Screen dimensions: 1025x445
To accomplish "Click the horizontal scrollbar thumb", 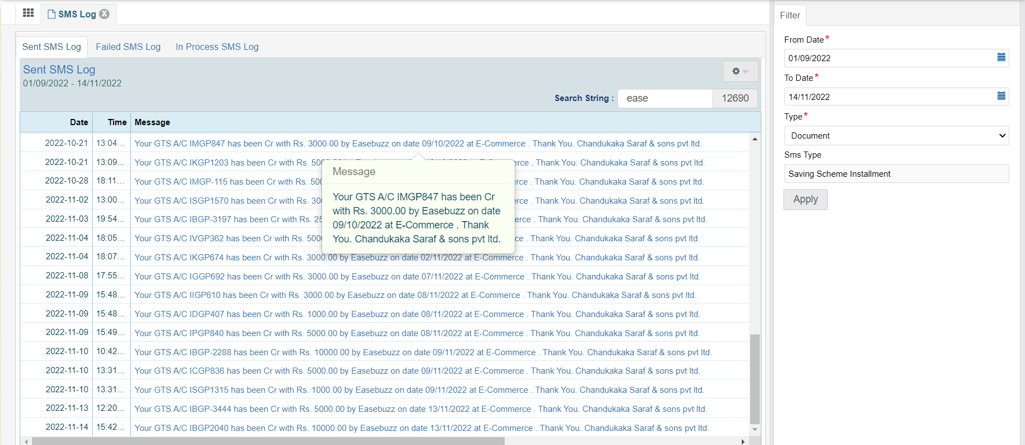I will click(268, 442).
